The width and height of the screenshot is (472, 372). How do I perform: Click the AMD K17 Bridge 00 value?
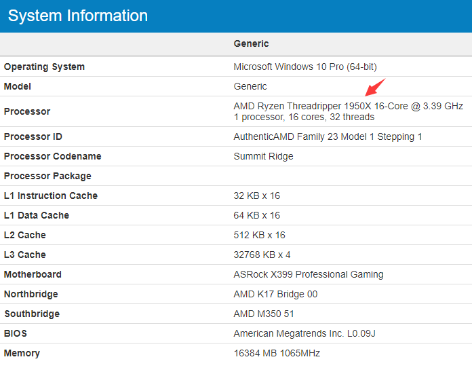coord(275,294)
